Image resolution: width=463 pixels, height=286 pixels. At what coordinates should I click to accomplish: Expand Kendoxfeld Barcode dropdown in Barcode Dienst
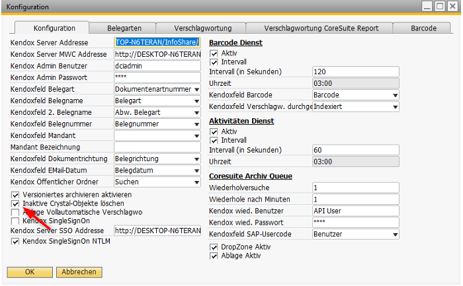pyautogui.click(x=395, y=95)
